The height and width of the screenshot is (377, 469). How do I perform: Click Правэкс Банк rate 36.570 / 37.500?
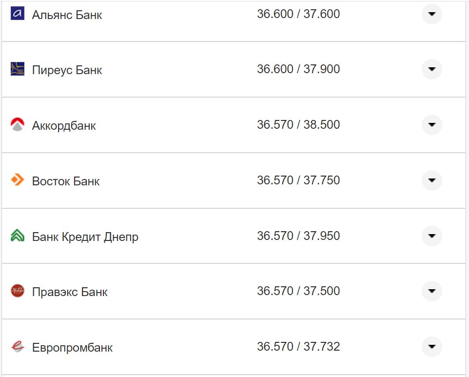pos(298,291)
